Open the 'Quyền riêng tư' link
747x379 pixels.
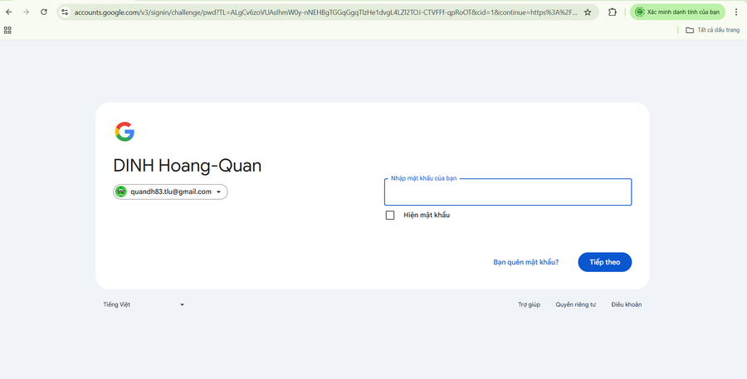pos(575,304)
